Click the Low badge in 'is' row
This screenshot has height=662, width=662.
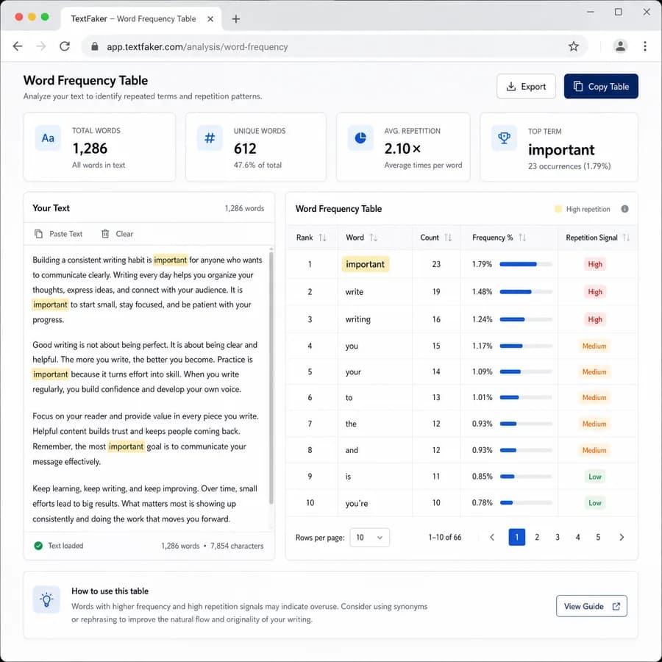click(x=595, y=477)
